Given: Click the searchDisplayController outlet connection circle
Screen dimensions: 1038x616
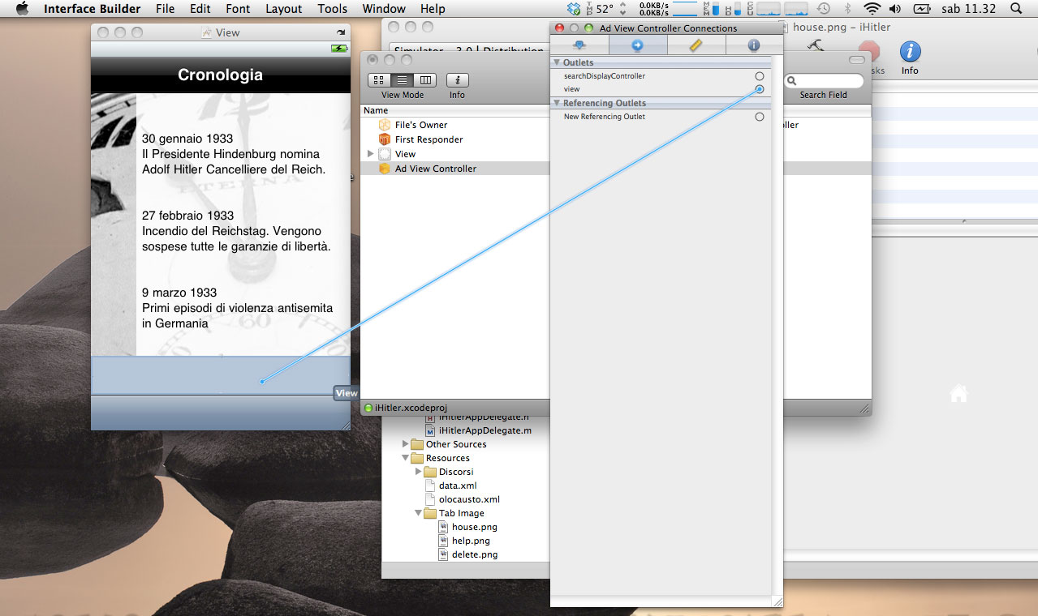Looking at the screenshot, I should [760, 76].
